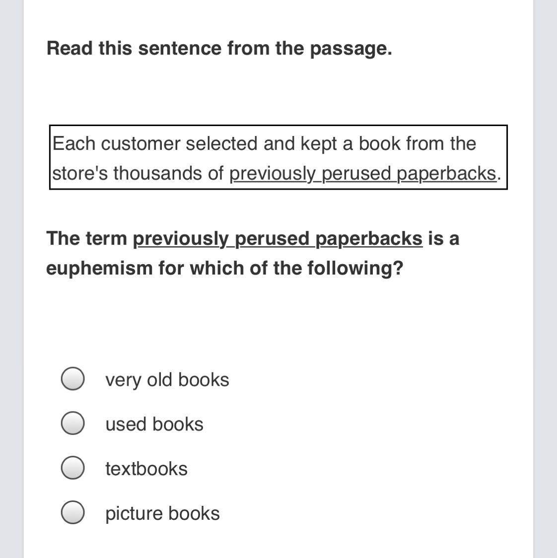
Task: Pick the "picture books" radio button
Action: click(72, 512)
